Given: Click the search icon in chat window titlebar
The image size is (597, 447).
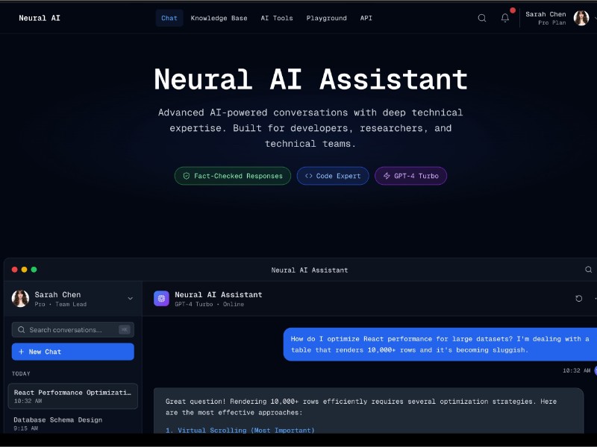Looking at the screenshot, I should (589, 270).
